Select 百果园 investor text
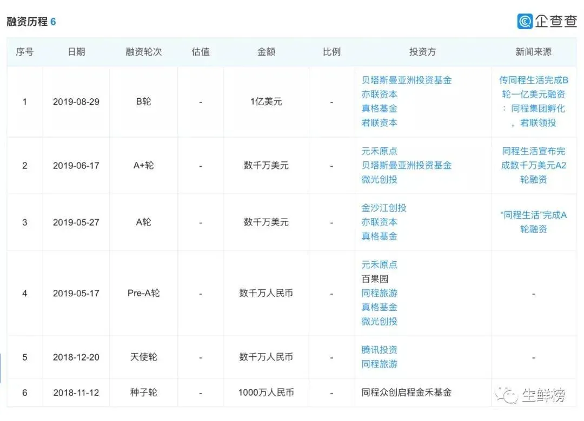The width and height of the screenshot is (584, 421). 375,279
